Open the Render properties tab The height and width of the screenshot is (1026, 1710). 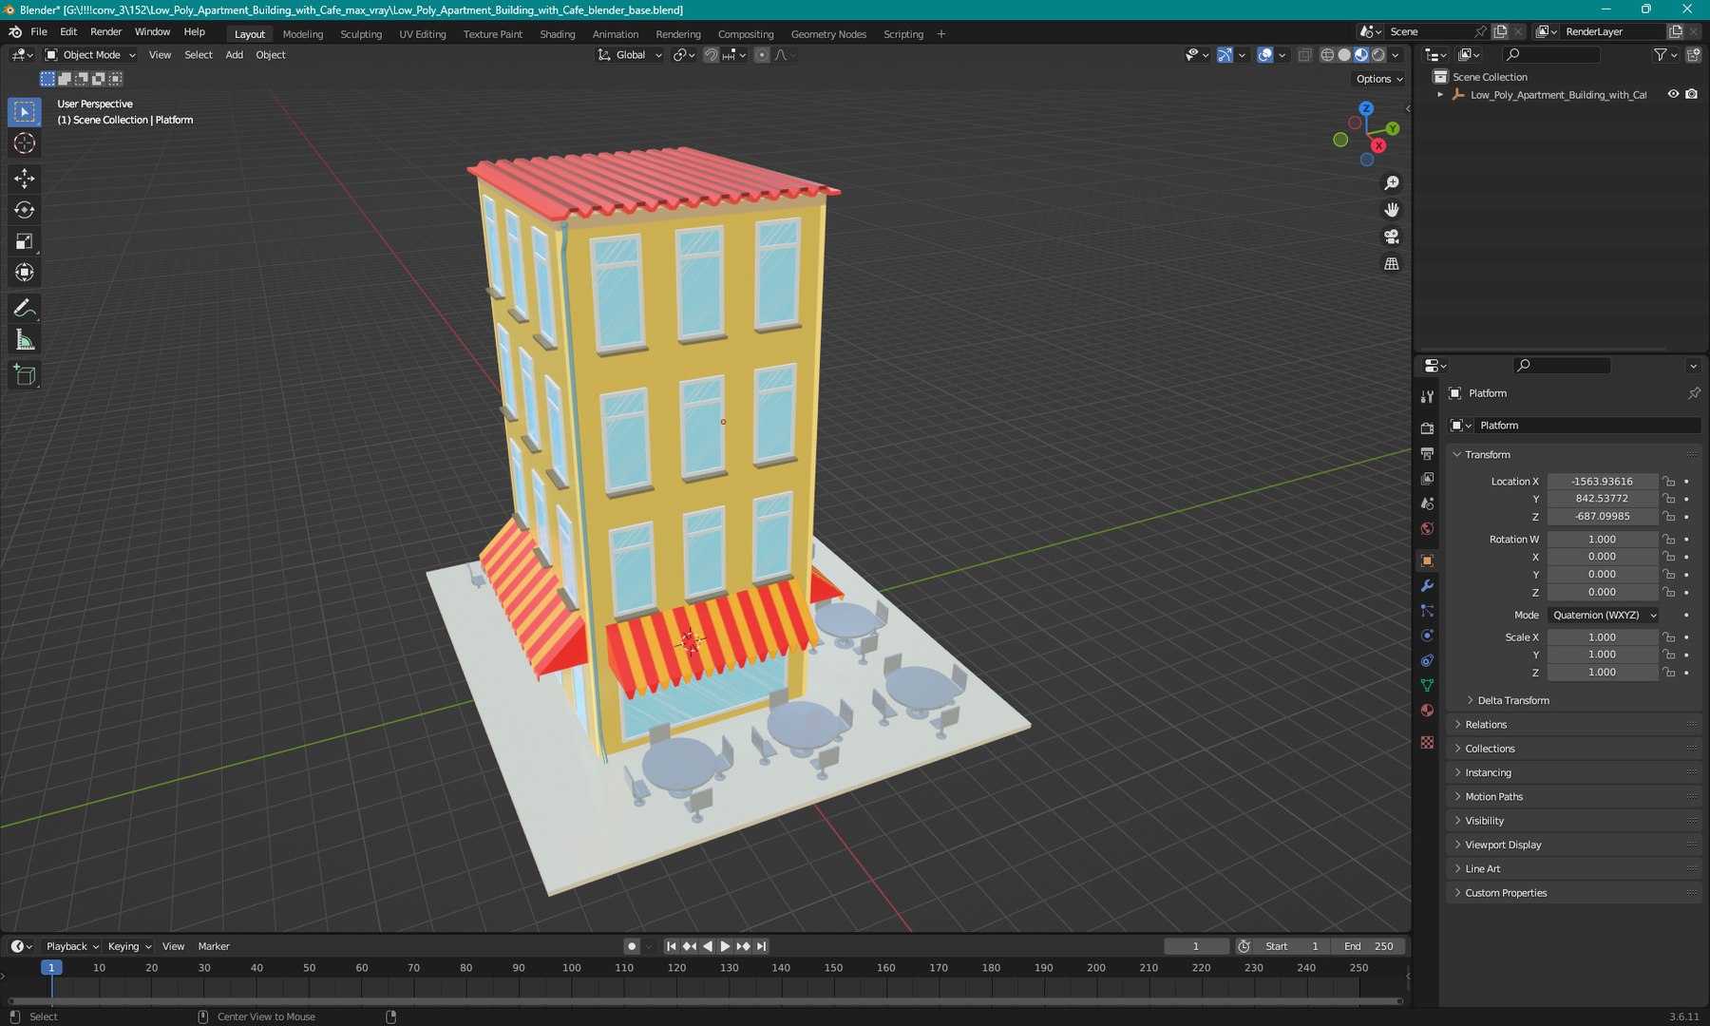point(1427,428)
